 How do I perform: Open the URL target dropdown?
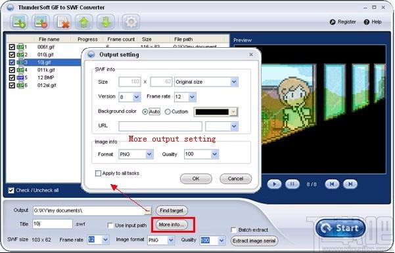click(x=234, y=126)
